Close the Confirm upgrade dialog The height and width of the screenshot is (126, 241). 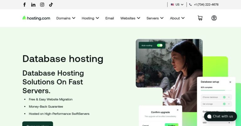point(177,110)
